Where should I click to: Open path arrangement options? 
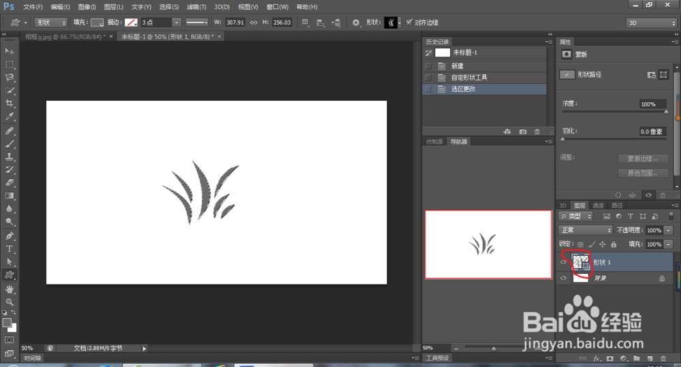click(x=336, y=22)
